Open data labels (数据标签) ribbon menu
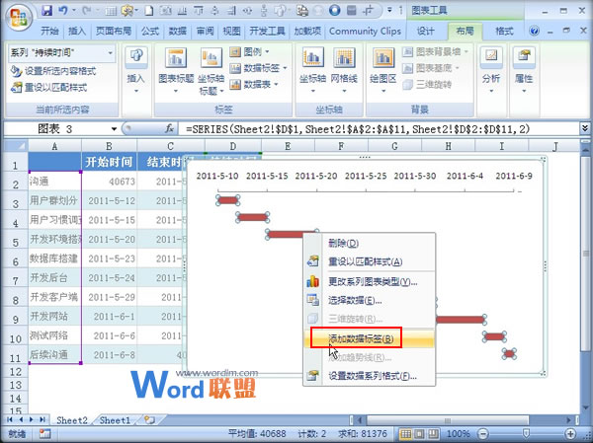 click(258, 68)
